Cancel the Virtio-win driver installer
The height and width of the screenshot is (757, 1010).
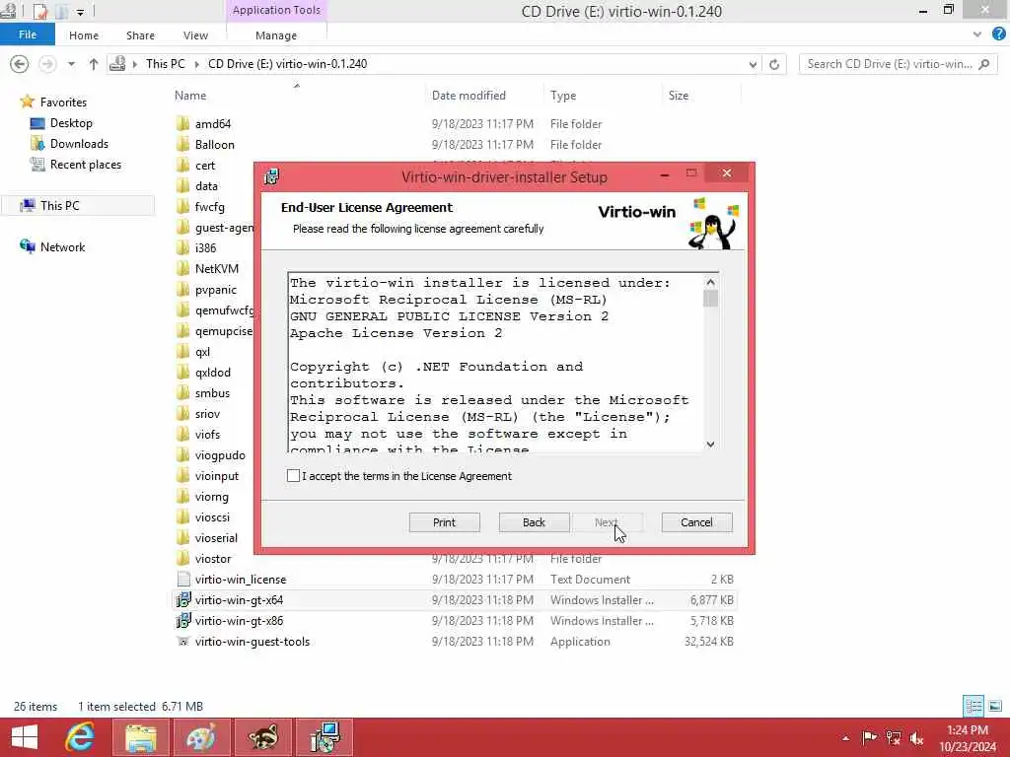[696, 522]
